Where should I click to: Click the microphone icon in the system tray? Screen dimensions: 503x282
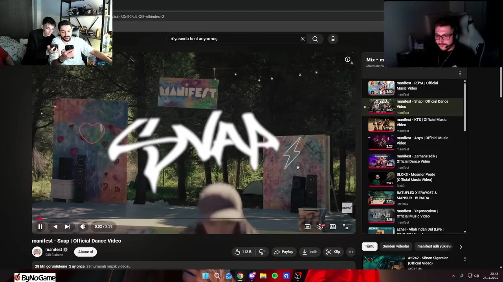[462, 276]
